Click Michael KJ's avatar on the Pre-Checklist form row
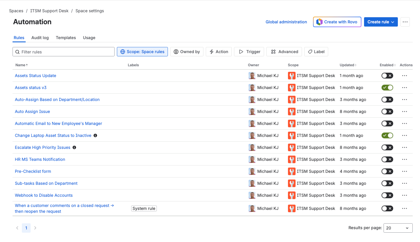This screenshot has height=242, width=420. [252, 171]
